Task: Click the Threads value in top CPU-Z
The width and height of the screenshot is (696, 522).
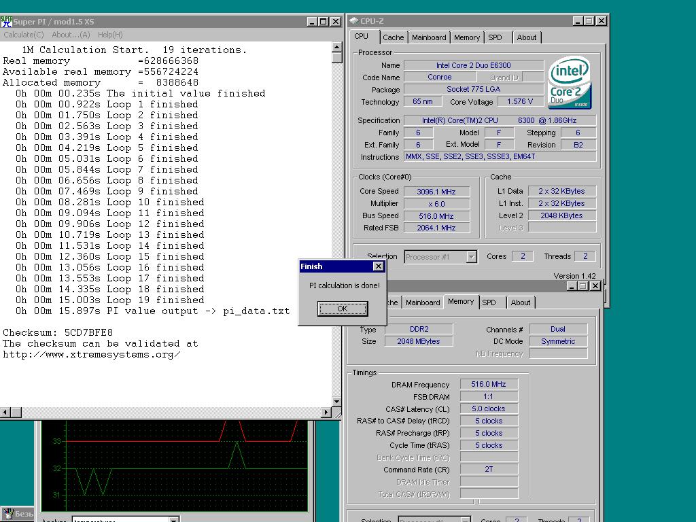Action: point(585,256)
